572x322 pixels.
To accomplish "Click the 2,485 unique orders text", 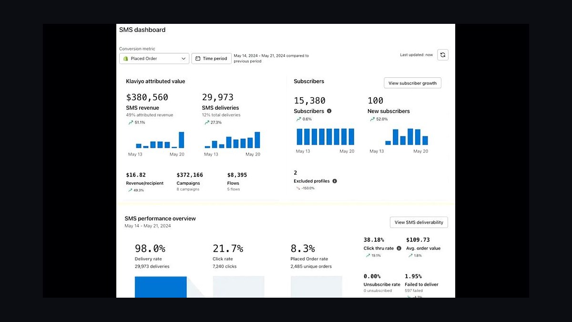I will coord(311,267).
